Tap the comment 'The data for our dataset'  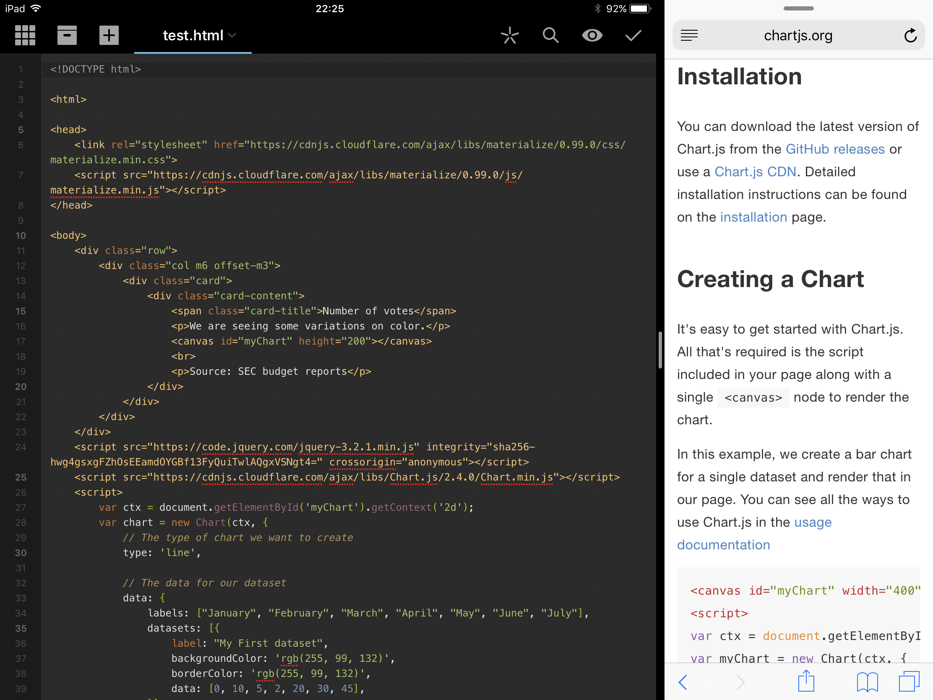(x=205, y=582)
